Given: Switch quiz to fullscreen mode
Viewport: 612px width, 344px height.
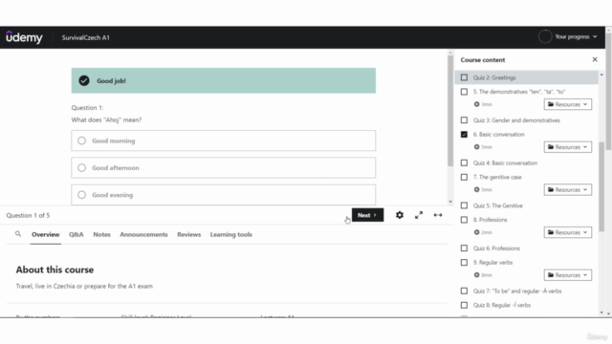Looking at the screenshot, I should (x=419, y=215).
